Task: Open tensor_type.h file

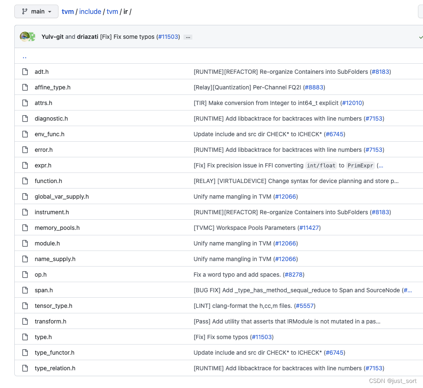Action: click(53, 306)
